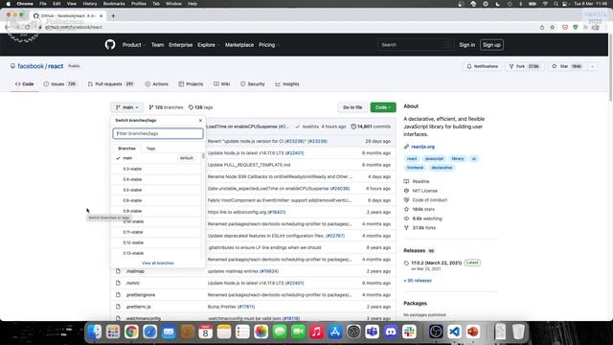Screen dimensions: 613x345
Task: Bookmark page with star icon in address bar
Action: (x=553, y=28)
